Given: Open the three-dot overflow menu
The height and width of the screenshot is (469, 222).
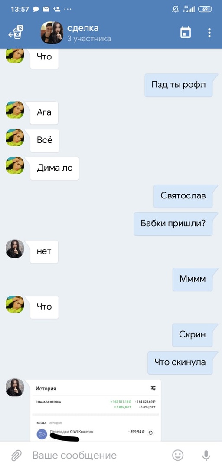Looking at the screenshot, I should pos(209,33).
